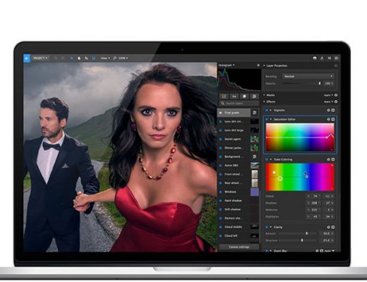367x282 pixels.
Task: Collapse the Layer Properties section triangle
Action: point(264,66)
